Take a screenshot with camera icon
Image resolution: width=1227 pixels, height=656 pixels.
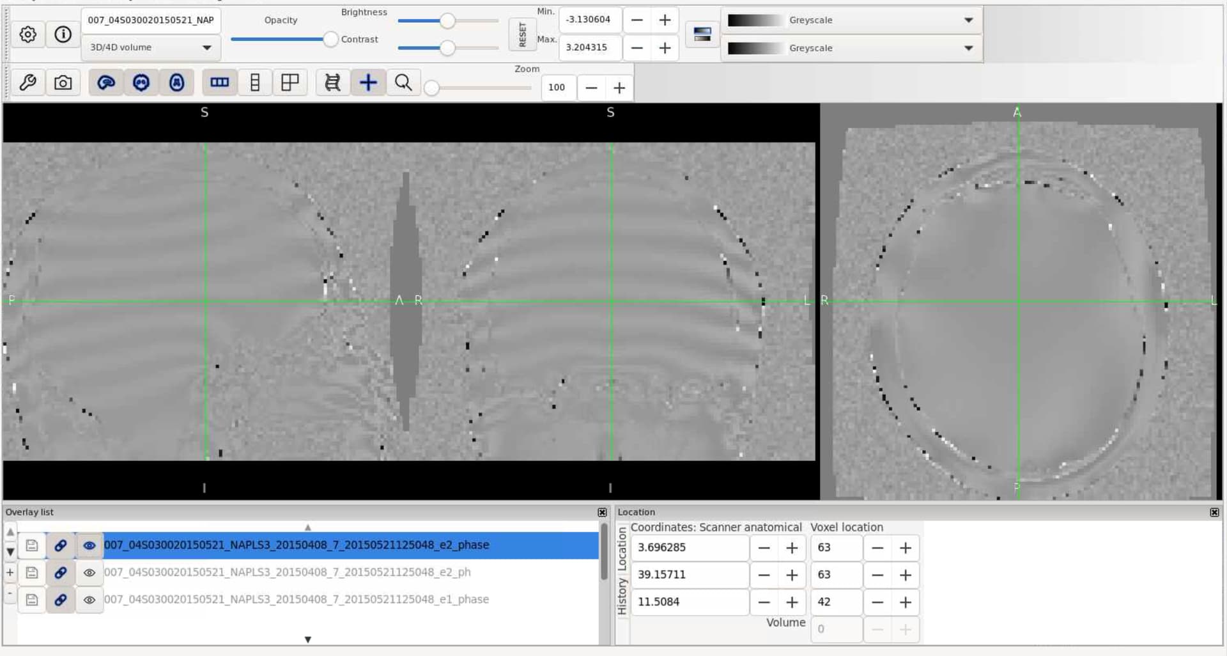[x=63, y=82]
